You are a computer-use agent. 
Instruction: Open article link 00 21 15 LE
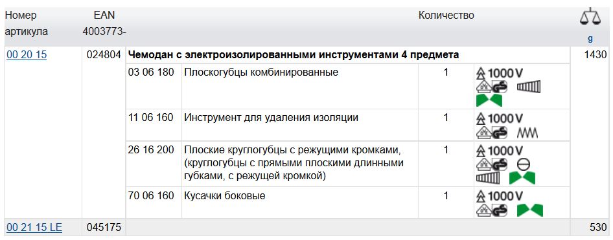(x=34, y=227)
